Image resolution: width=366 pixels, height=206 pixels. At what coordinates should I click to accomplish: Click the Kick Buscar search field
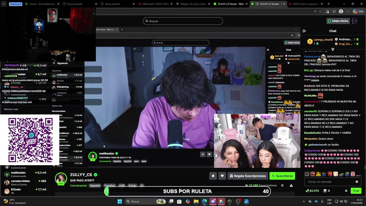[x=183, y=21]
